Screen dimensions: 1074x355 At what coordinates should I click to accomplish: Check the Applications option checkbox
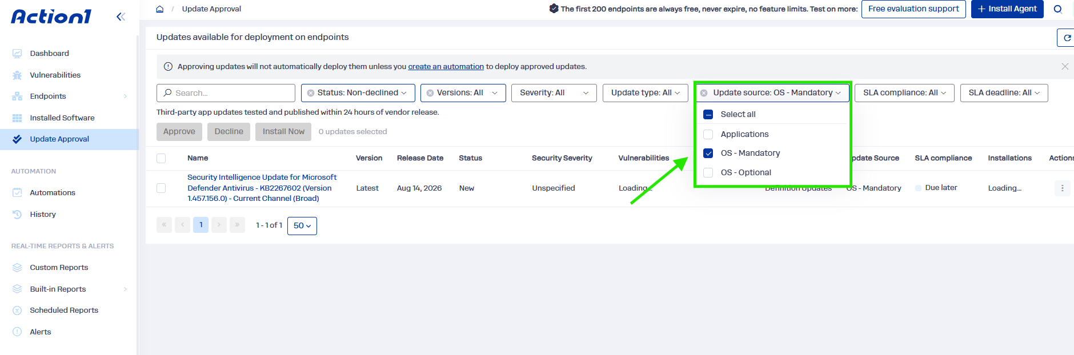(708, 134)
